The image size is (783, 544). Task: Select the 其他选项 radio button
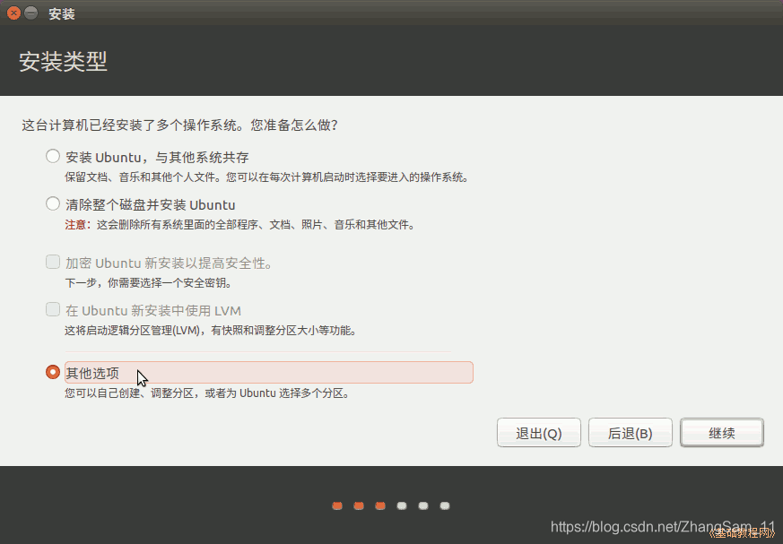53,372
